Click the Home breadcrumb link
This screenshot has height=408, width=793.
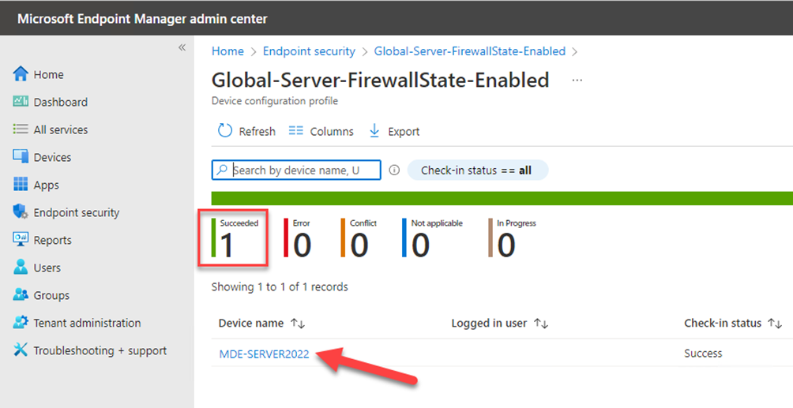pos(227,51)
